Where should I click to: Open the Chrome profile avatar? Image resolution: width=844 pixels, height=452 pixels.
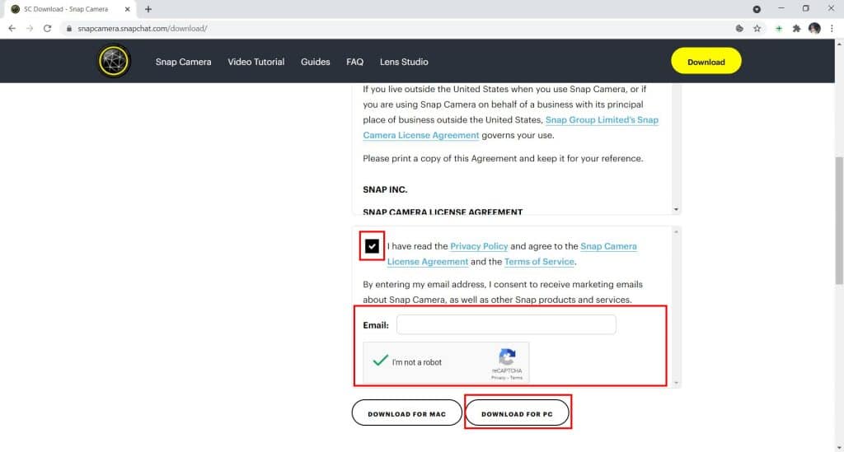pyautogui.click(x=814, y=29)
